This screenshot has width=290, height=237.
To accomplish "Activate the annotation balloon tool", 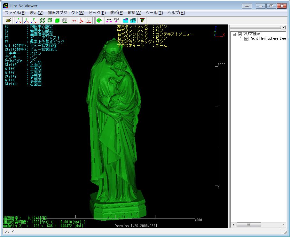I will (116, 20).
